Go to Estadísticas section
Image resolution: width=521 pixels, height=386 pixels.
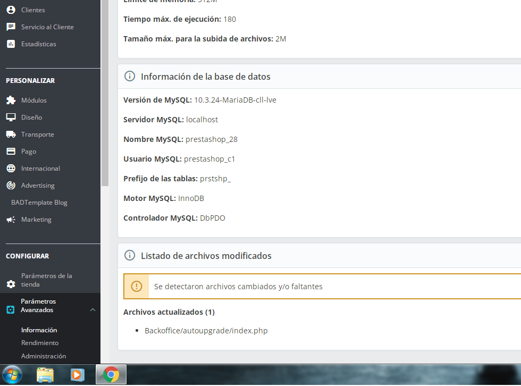(38, 44)
